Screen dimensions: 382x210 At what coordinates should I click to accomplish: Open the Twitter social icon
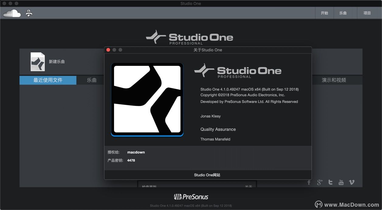[330, 182]
